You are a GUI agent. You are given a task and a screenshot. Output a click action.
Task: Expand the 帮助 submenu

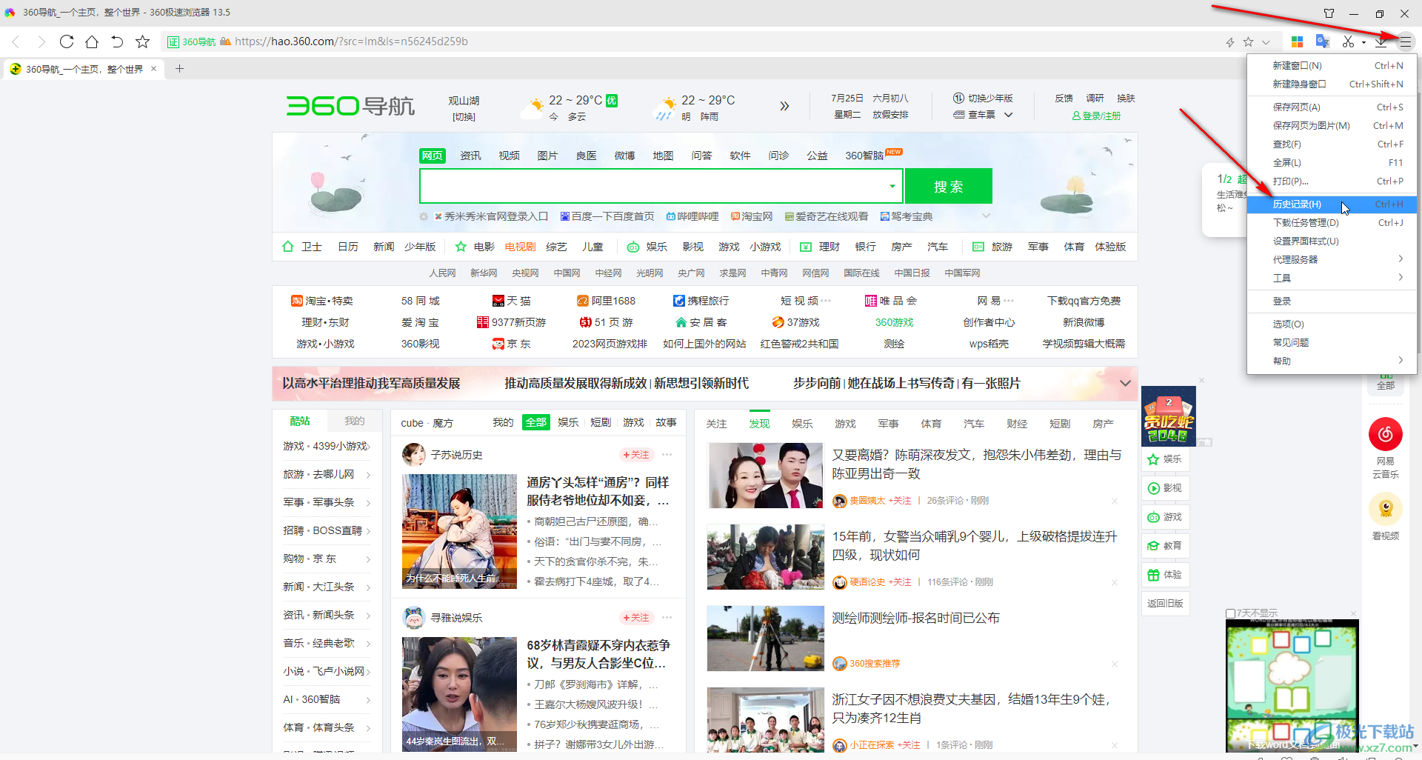1332,361
